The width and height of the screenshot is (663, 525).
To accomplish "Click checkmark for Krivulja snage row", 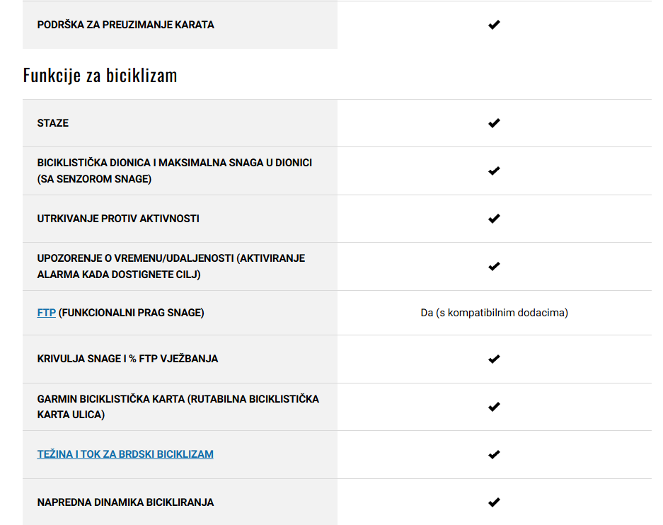I will point(494,359).
